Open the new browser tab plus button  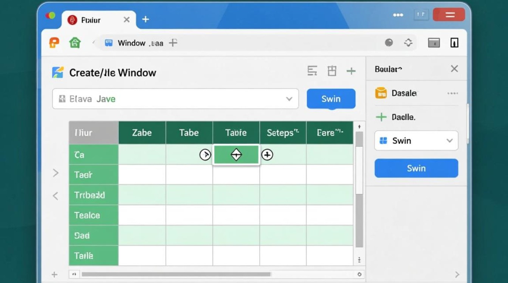click(x=146, y=20)
